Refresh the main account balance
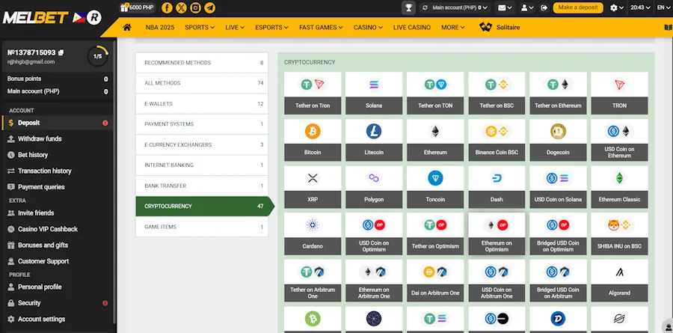673x333 pixels. [425, 7]
